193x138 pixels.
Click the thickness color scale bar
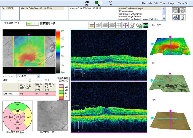point(58,52)
